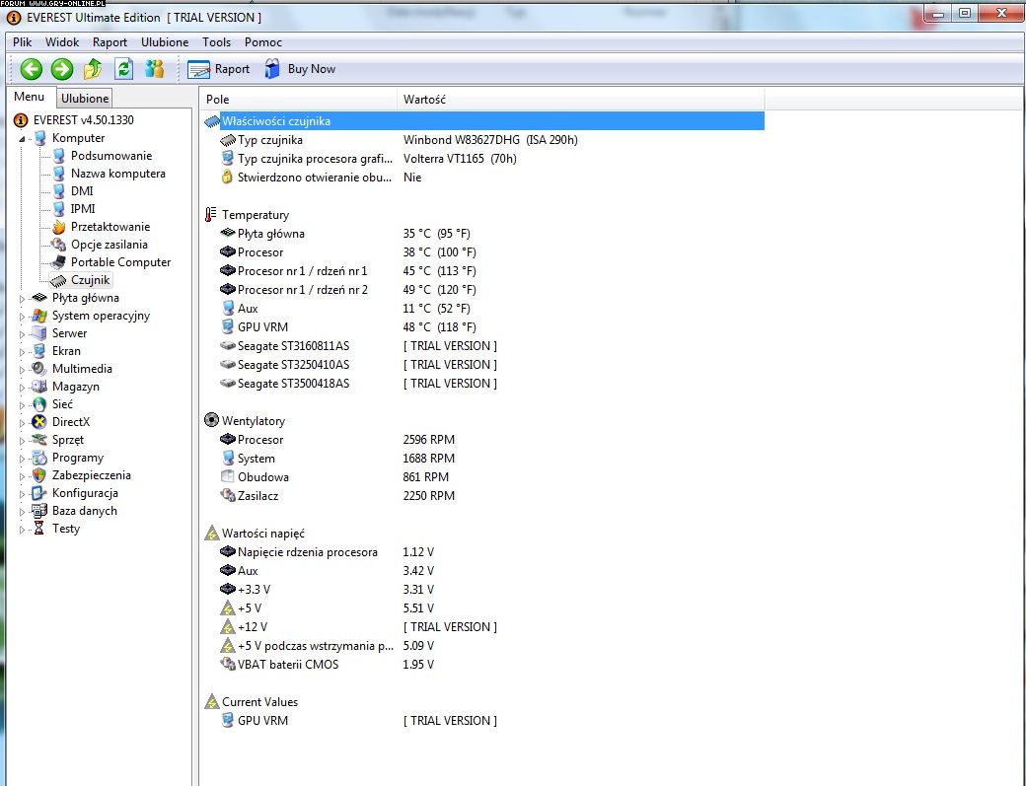Collapse the Komputer tree node

click(22, 139)
